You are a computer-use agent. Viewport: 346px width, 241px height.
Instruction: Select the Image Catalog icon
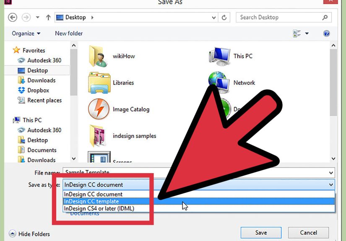[99, 109]
